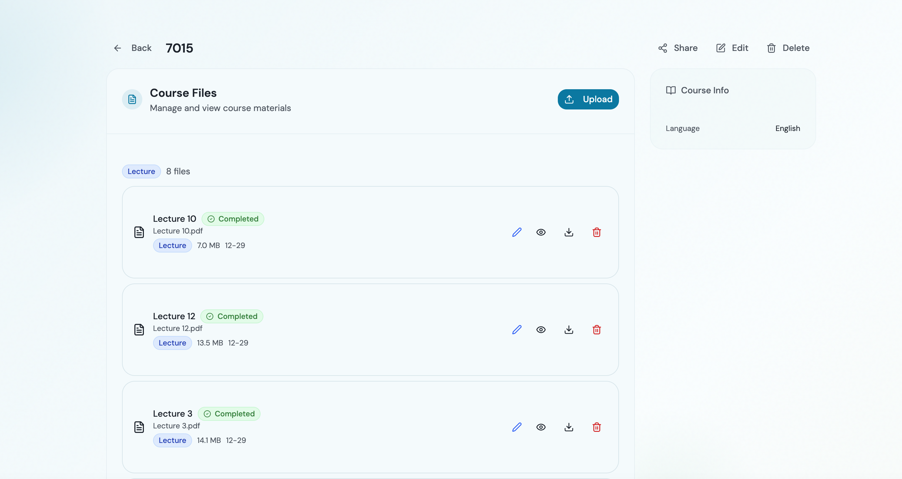902x479 pixels.
Task: Download Lecture 12.pdf via the download icon
Action: coord(569,329)
